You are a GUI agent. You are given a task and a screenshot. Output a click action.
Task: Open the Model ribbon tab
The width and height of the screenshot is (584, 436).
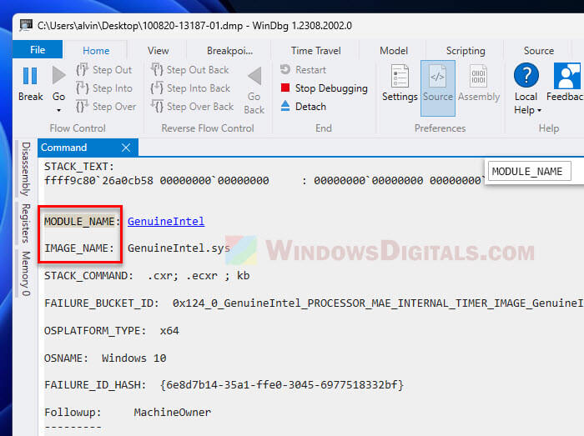pos(394,51)
